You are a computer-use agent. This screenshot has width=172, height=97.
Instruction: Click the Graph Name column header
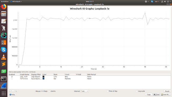click(26, 74)
